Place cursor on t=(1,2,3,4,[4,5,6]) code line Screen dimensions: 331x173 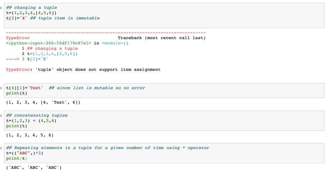(31, 13)
